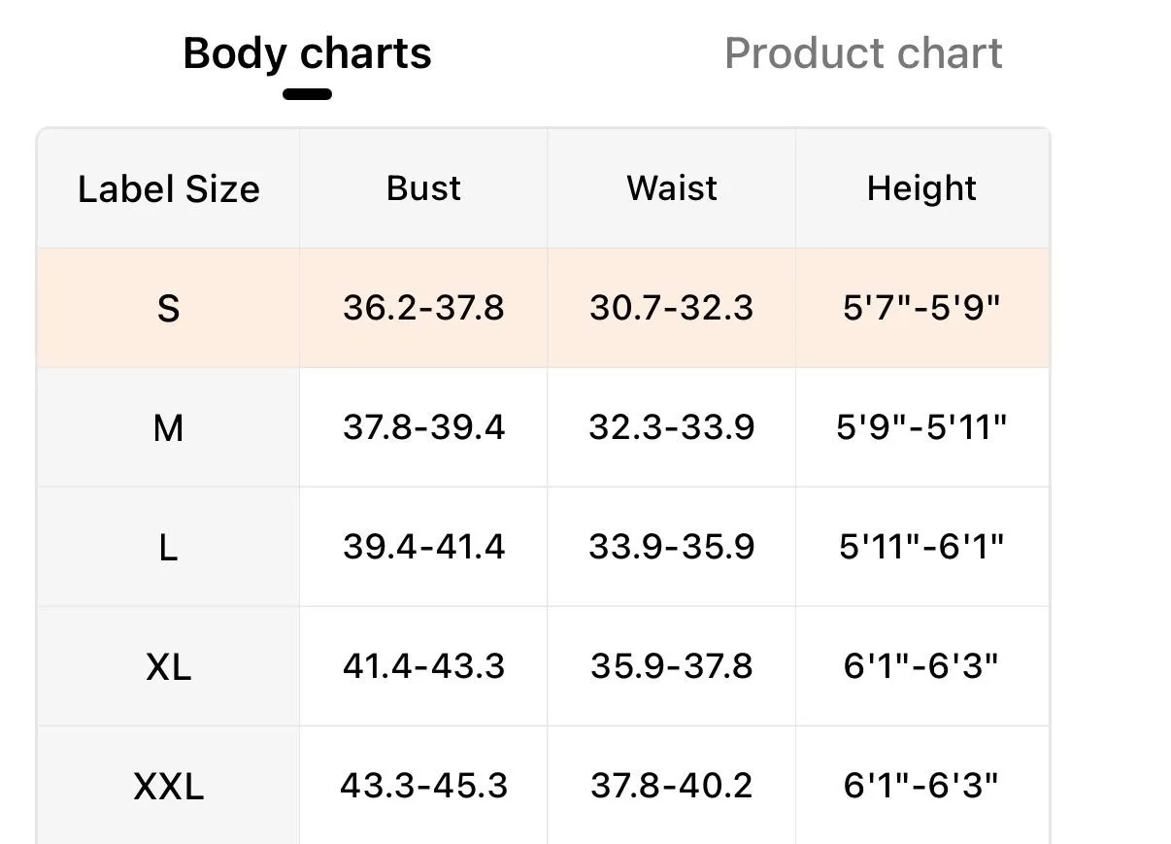Click the Waist column header
This screenshot has height=844, width=1171.
coord(672,187)
